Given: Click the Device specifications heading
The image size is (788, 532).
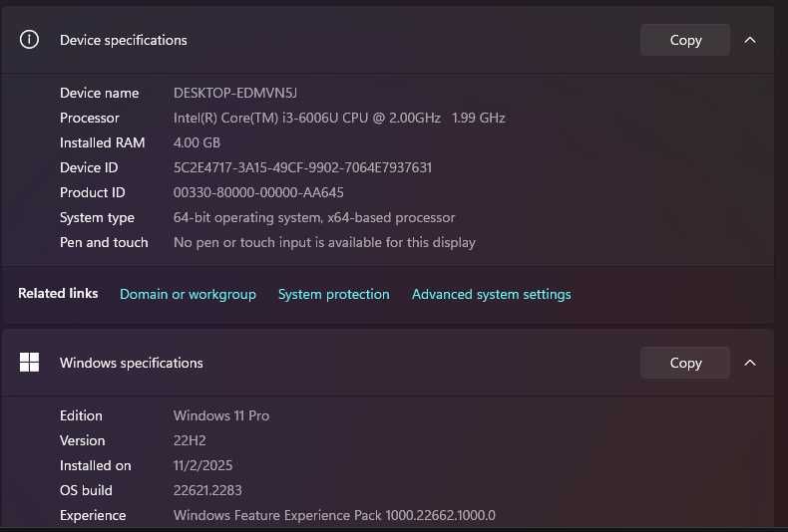Looking at the screenshot, I should pyautogui.click(x=123, y=40).
